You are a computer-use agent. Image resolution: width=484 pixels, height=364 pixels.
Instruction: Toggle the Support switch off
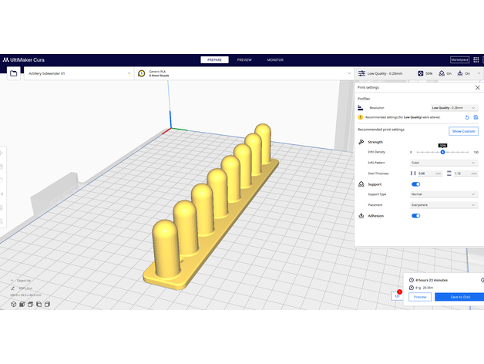(x=416, y=184)
